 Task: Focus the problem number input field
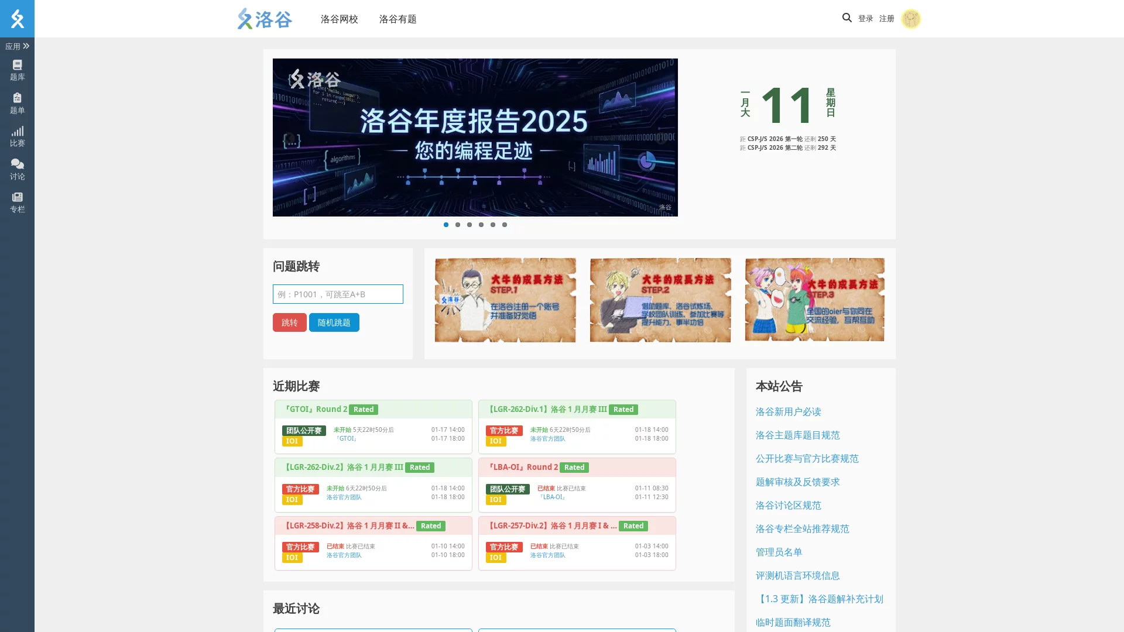coord(338,294)
